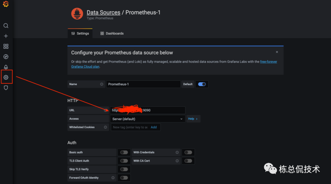Click the HTTP section heading

73,101
